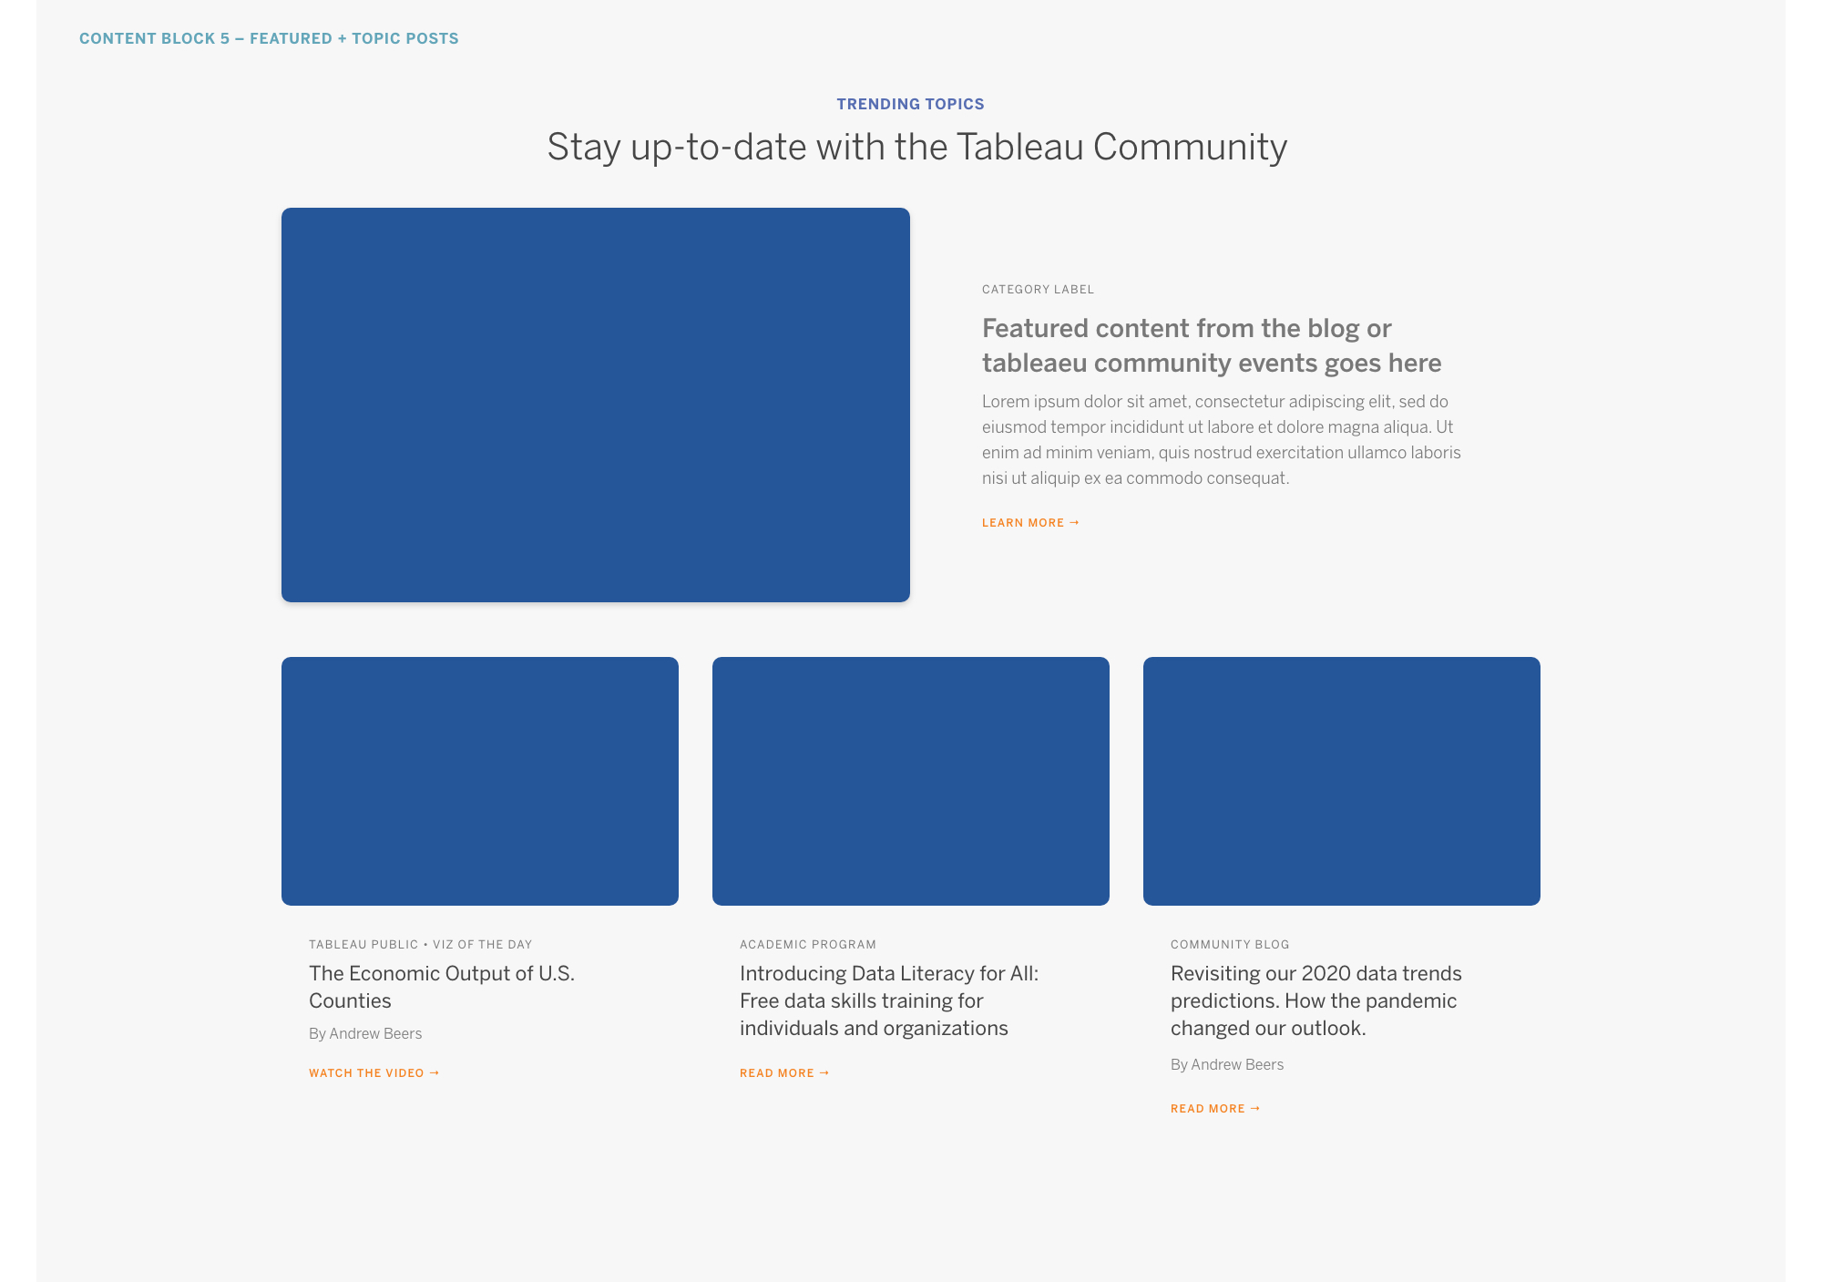The height and width of the screenshot is (1282, 1822).
Task: Select WATCH THE VIDEO for the Economic Output post
Action: [x=368, y=1072]
